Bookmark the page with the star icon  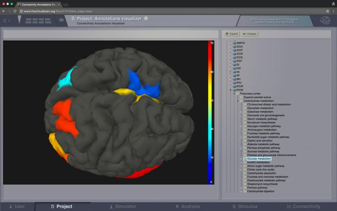click(328, 11)
